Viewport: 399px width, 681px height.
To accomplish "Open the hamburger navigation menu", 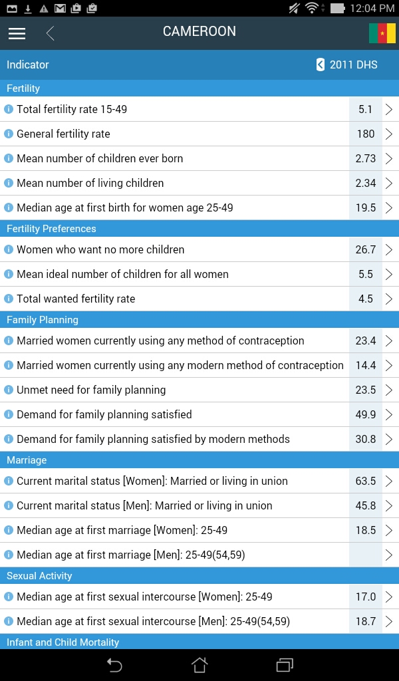I will coord(17,33).
